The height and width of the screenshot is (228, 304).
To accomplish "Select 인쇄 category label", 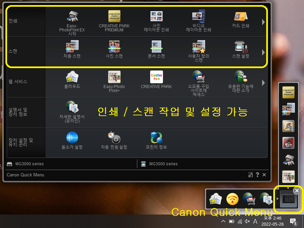I will pos(13,21).
